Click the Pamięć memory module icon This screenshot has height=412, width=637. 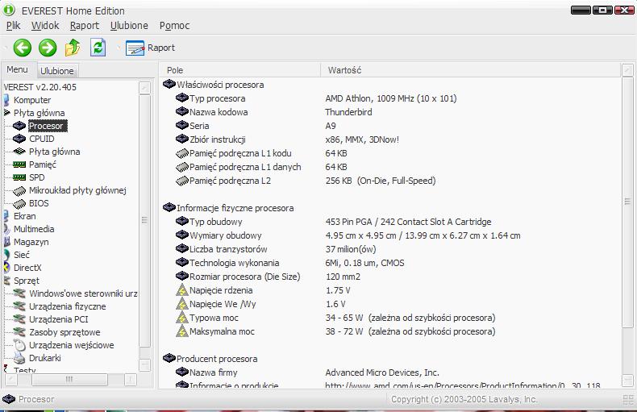tap(19, 164)
